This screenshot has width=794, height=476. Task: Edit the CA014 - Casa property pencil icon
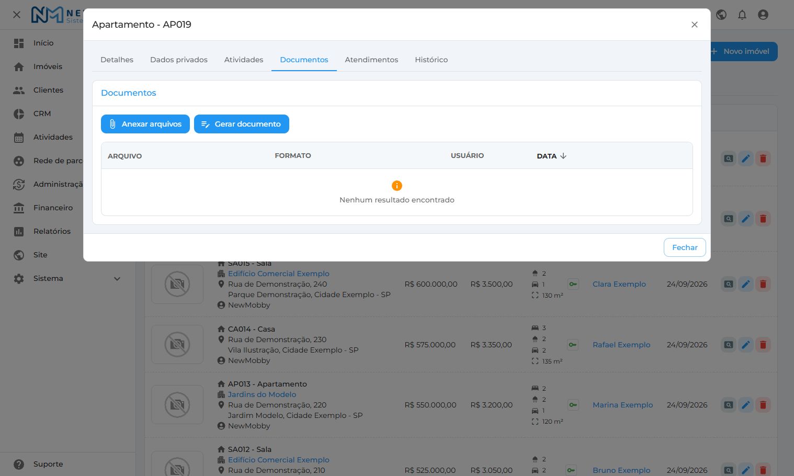click(746, 345)
